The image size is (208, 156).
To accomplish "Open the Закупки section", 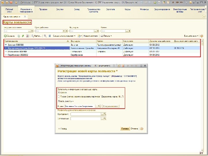I will point(60,10).
